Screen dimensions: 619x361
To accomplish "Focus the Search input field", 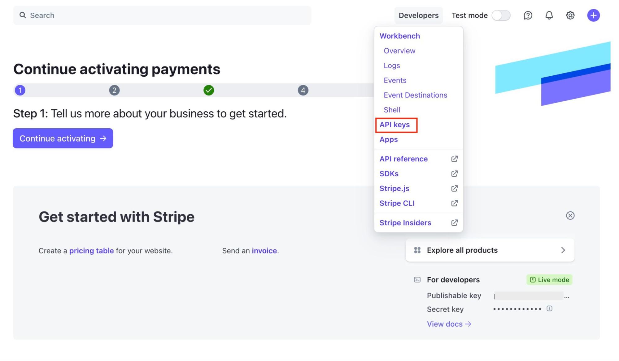I will coord(162,15).
